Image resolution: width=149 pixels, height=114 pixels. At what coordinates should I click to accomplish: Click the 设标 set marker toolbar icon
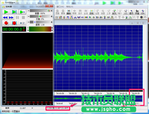point(91,12)
